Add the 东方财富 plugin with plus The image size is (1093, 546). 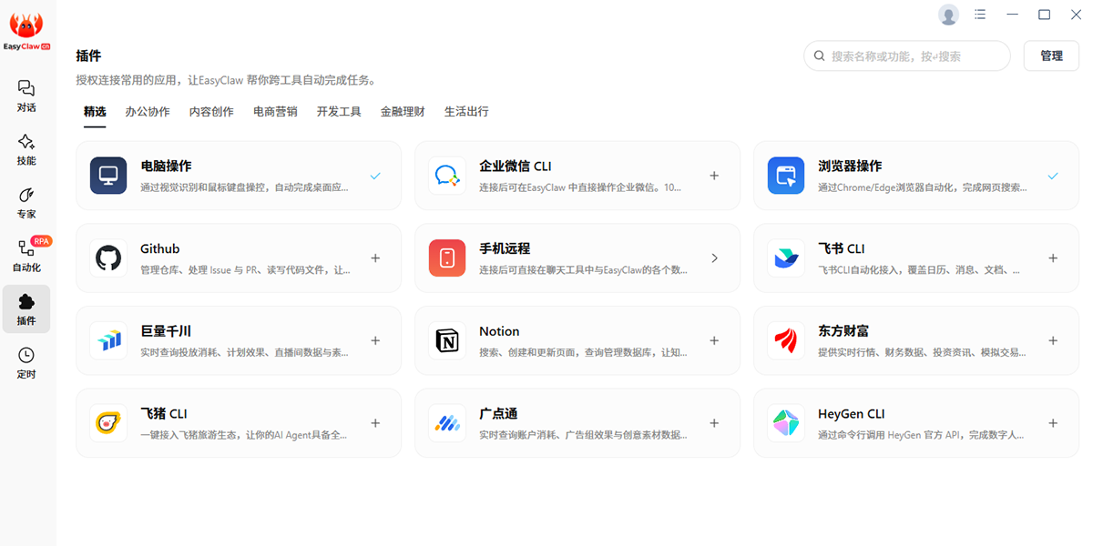pyautogui.click(x=1053, y=340)
